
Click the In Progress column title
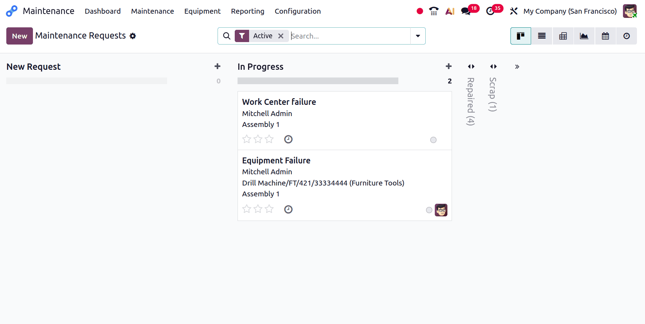260,67
